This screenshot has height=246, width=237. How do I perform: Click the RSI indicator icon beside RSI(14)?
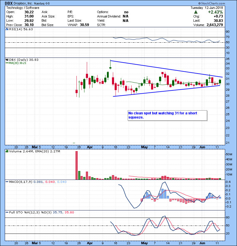[x=7, y=29]
